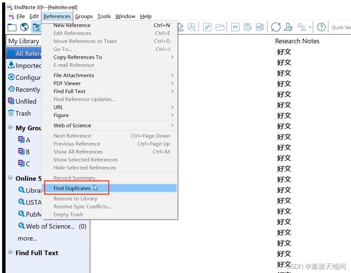Open the Groups menu

pos(84,16)
